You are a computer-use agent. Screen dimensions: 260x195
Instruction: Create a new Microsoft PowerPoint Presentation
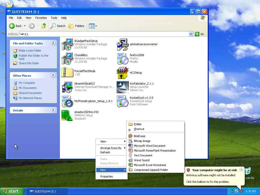pos(155,151)
